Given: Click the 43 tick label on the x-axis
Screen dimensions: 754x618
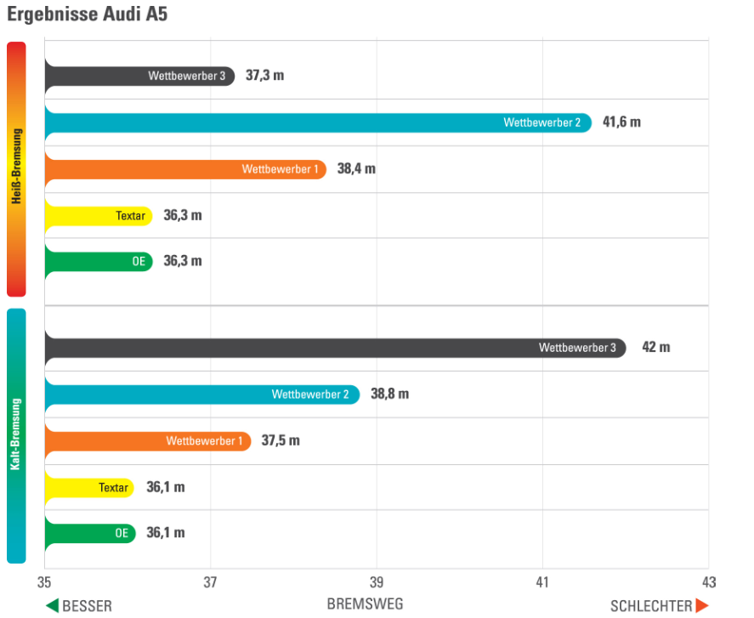Looking at the screenshot, I should click(x=708, y=583).
